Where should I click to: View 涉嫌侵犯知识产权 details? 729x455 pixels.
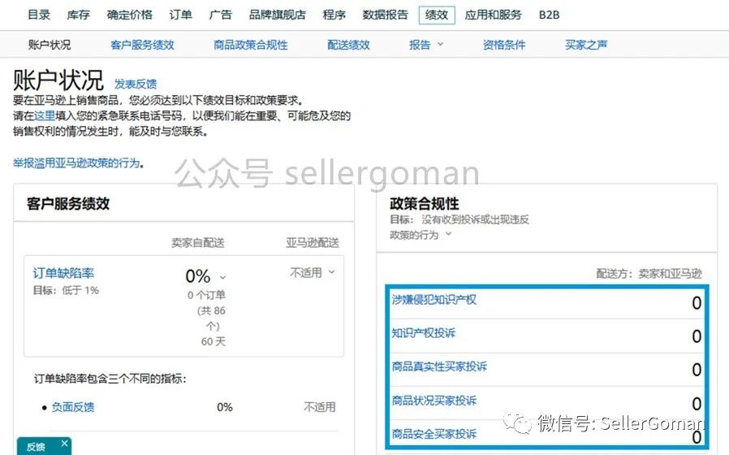pyautogui.click(x=434, y=300)
